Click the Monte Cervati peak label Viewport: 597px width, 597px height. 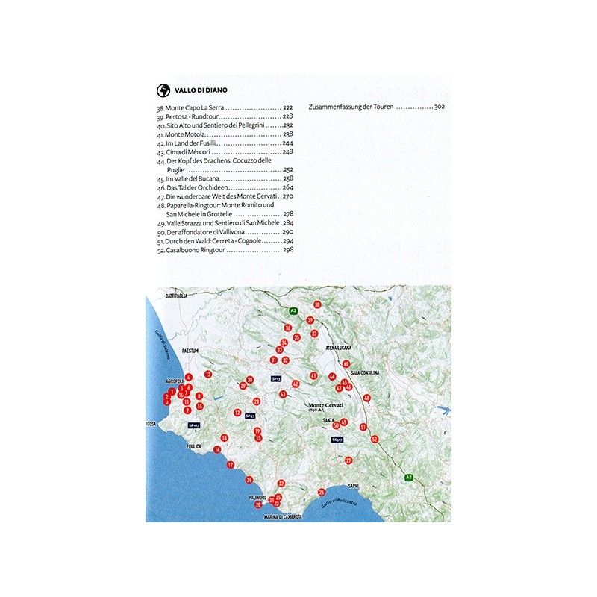(x=324, y=406)
